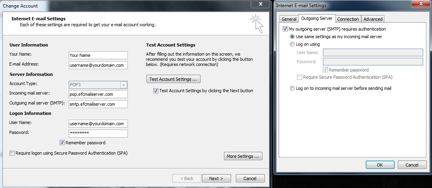Choose Log on to incoming server before sending

point(292,89)
